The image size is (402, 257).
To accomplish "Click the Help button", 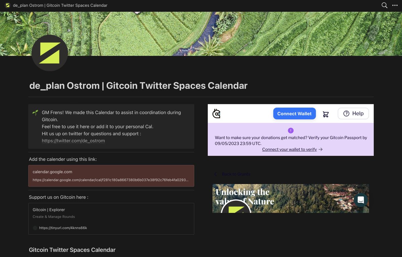I will 353,114.
